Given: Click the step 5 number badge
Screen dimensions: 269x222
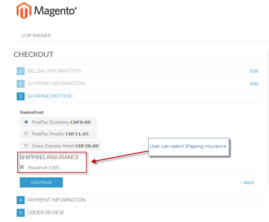Looking at the screenshot, I should pos(21,213).
